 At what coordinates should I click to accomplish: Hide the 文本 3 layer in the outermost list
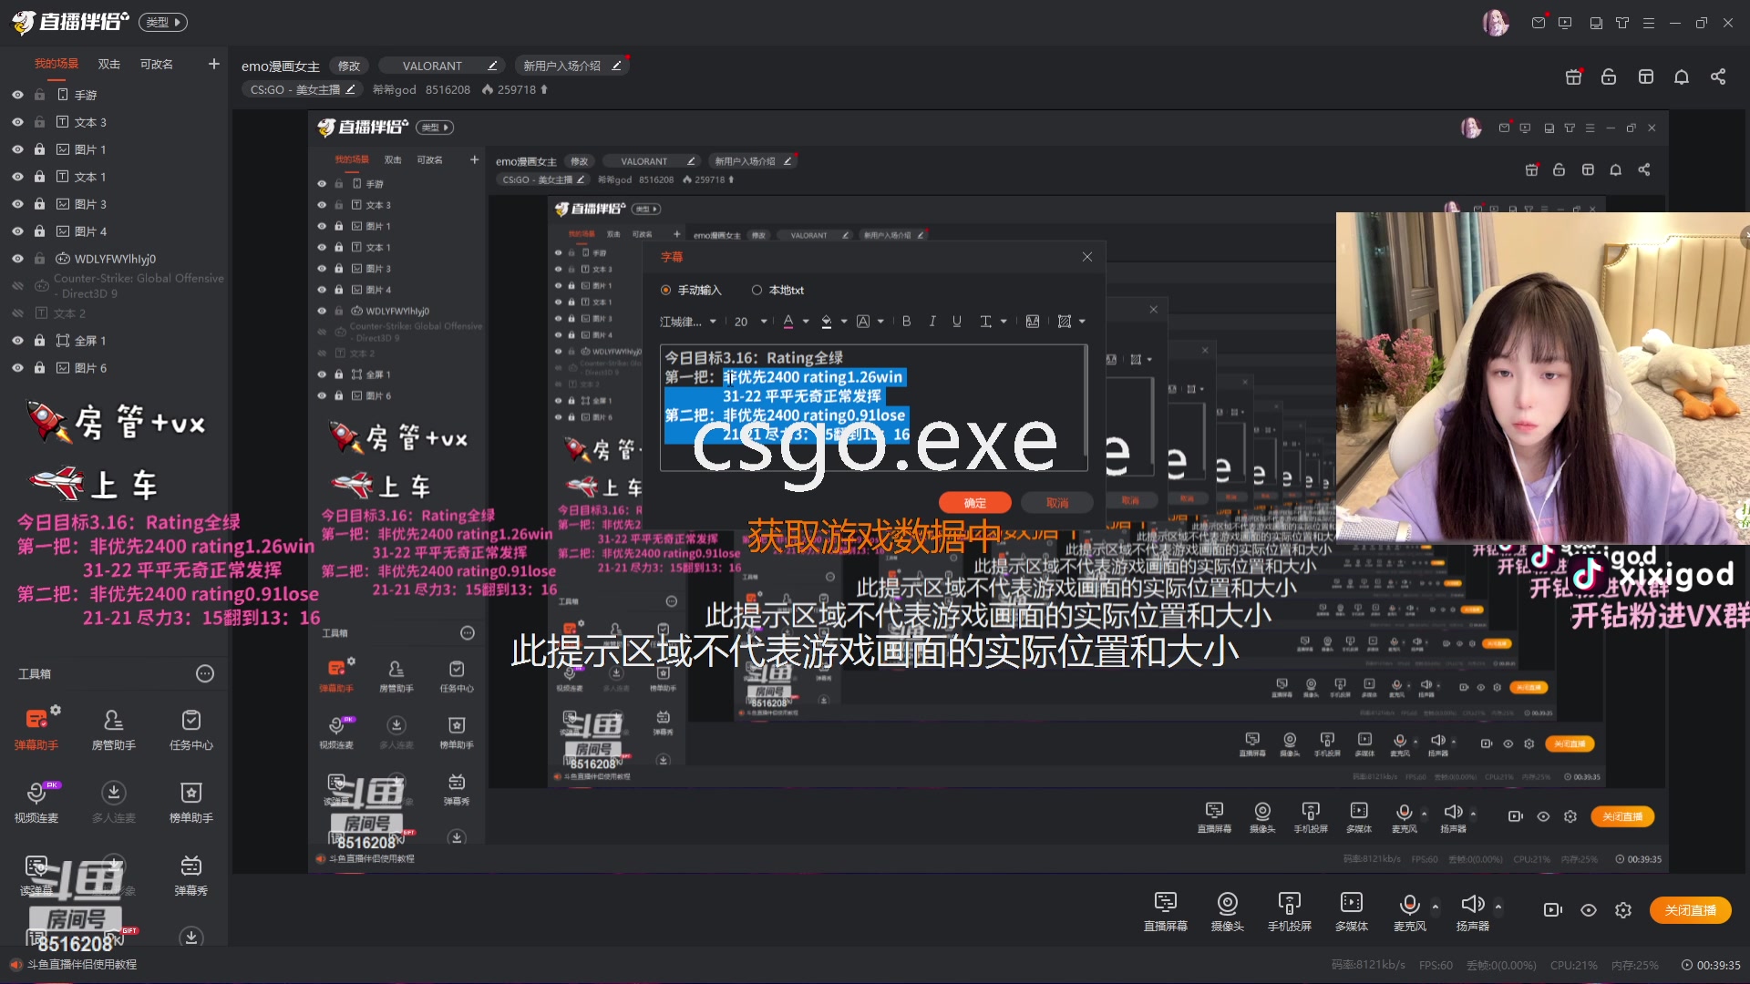click(x=17, y=122)
